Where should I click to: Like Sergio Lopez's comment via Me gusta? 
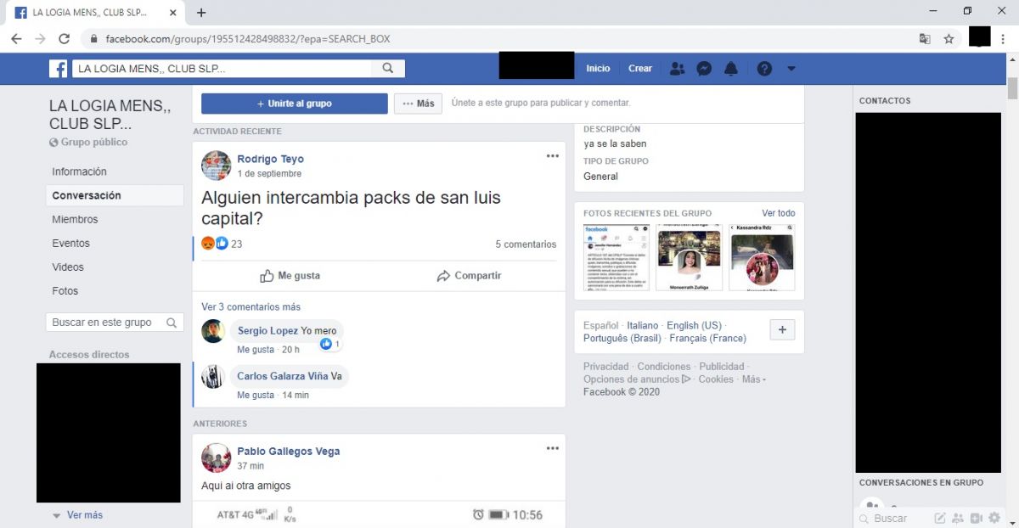coord(256,350)
